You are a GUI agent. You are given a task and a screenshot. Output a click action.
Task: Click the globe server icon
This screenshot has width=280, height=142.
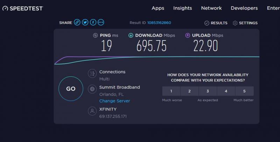click(92, 89)
